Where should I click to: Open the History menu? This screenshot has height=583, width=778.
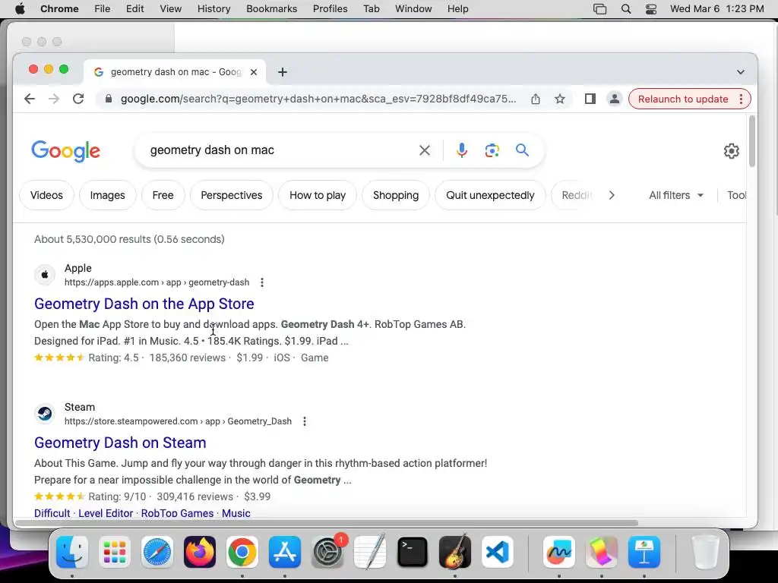tap(213, 9)
